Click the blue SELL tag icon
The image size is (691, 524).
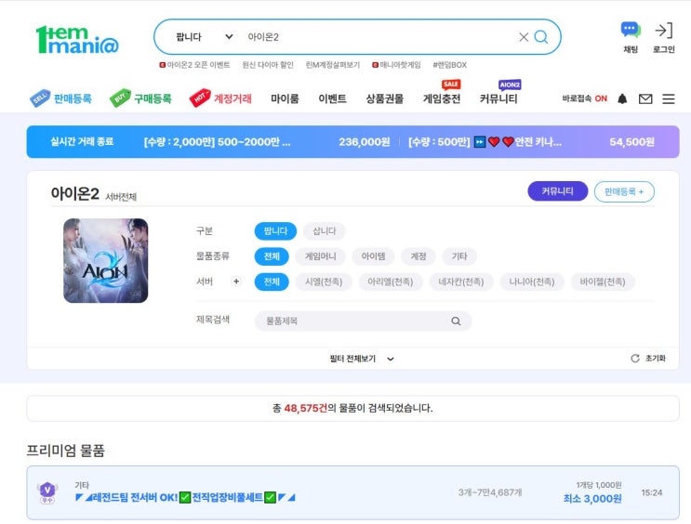[x=40, y=98]
